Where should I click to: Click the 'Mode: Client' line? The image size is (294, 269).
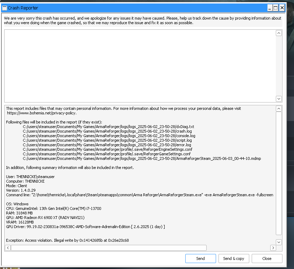pos(16,186)
